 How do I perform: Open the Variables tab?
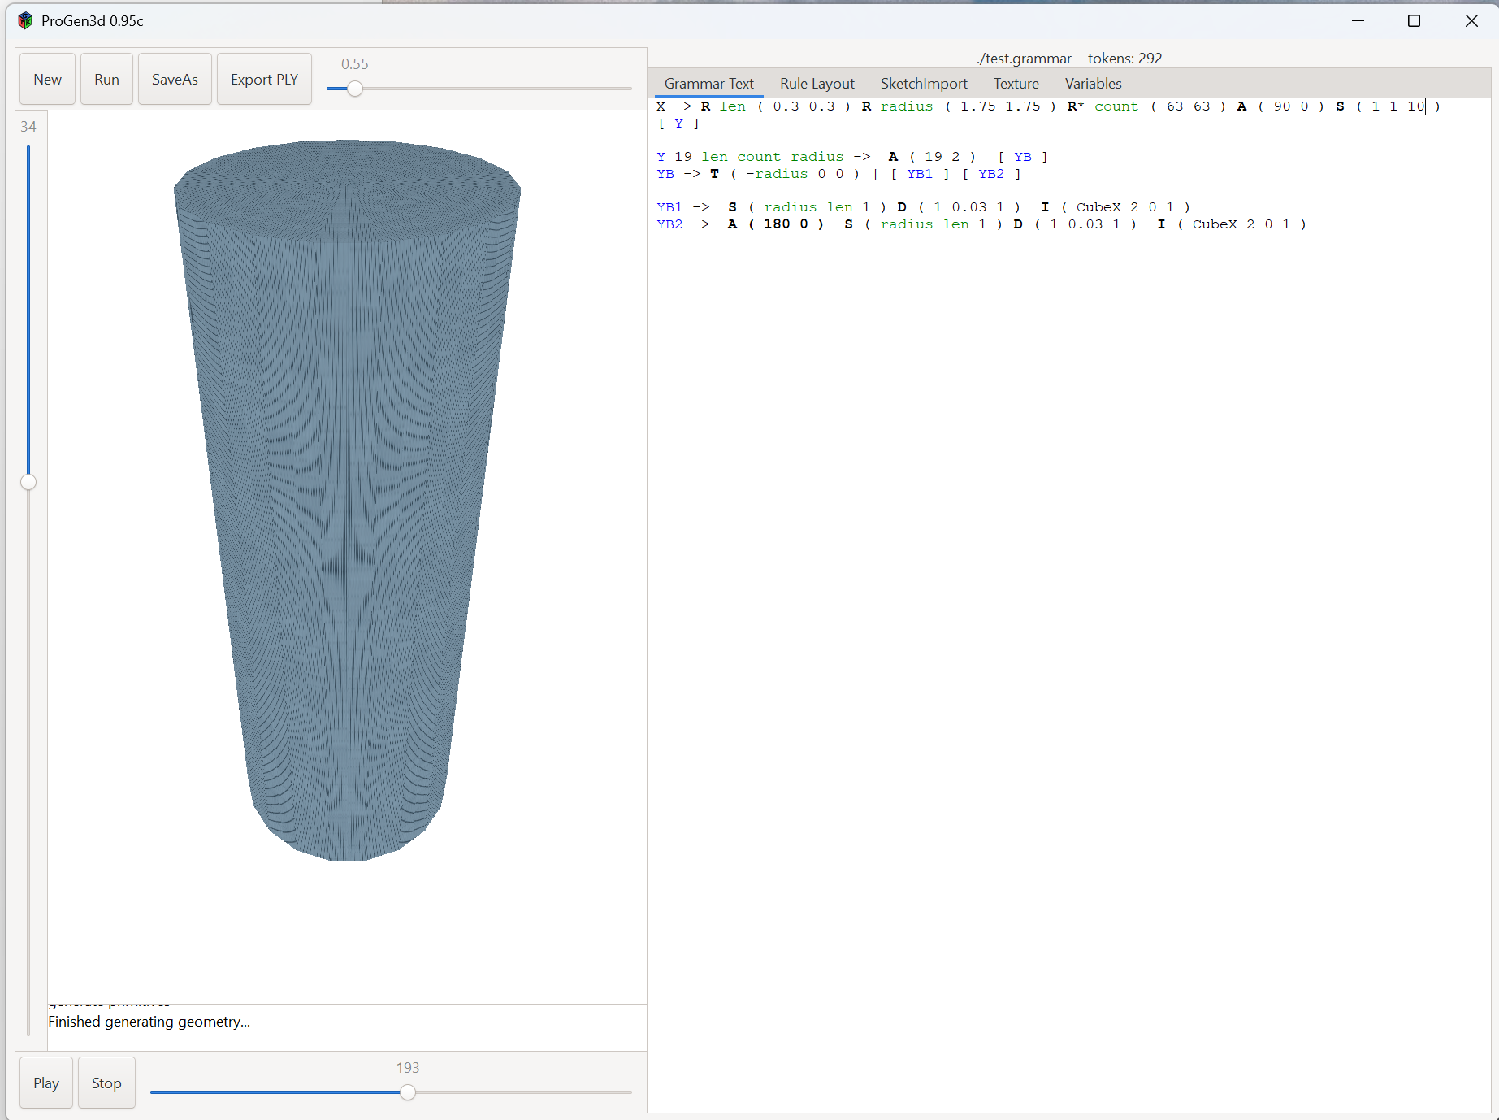(x=1093, y=84)
